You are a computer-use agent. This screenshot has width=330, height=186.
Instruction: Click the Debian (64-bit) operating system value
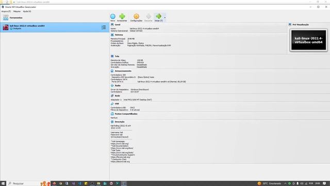click(x=136, y=31)
